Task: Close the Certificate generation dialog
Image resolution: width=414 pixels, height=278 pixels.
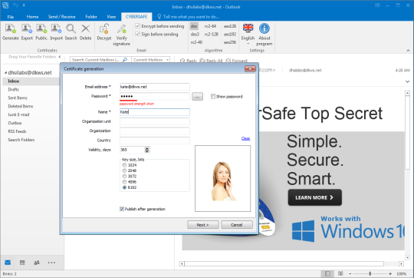Action: pyautogui.click(x=250, y=69)
